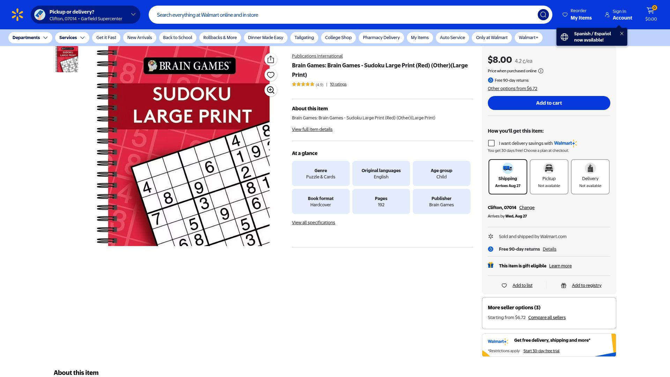
Task: Click the Reorder My Items heart
Action: click(565, 15)
